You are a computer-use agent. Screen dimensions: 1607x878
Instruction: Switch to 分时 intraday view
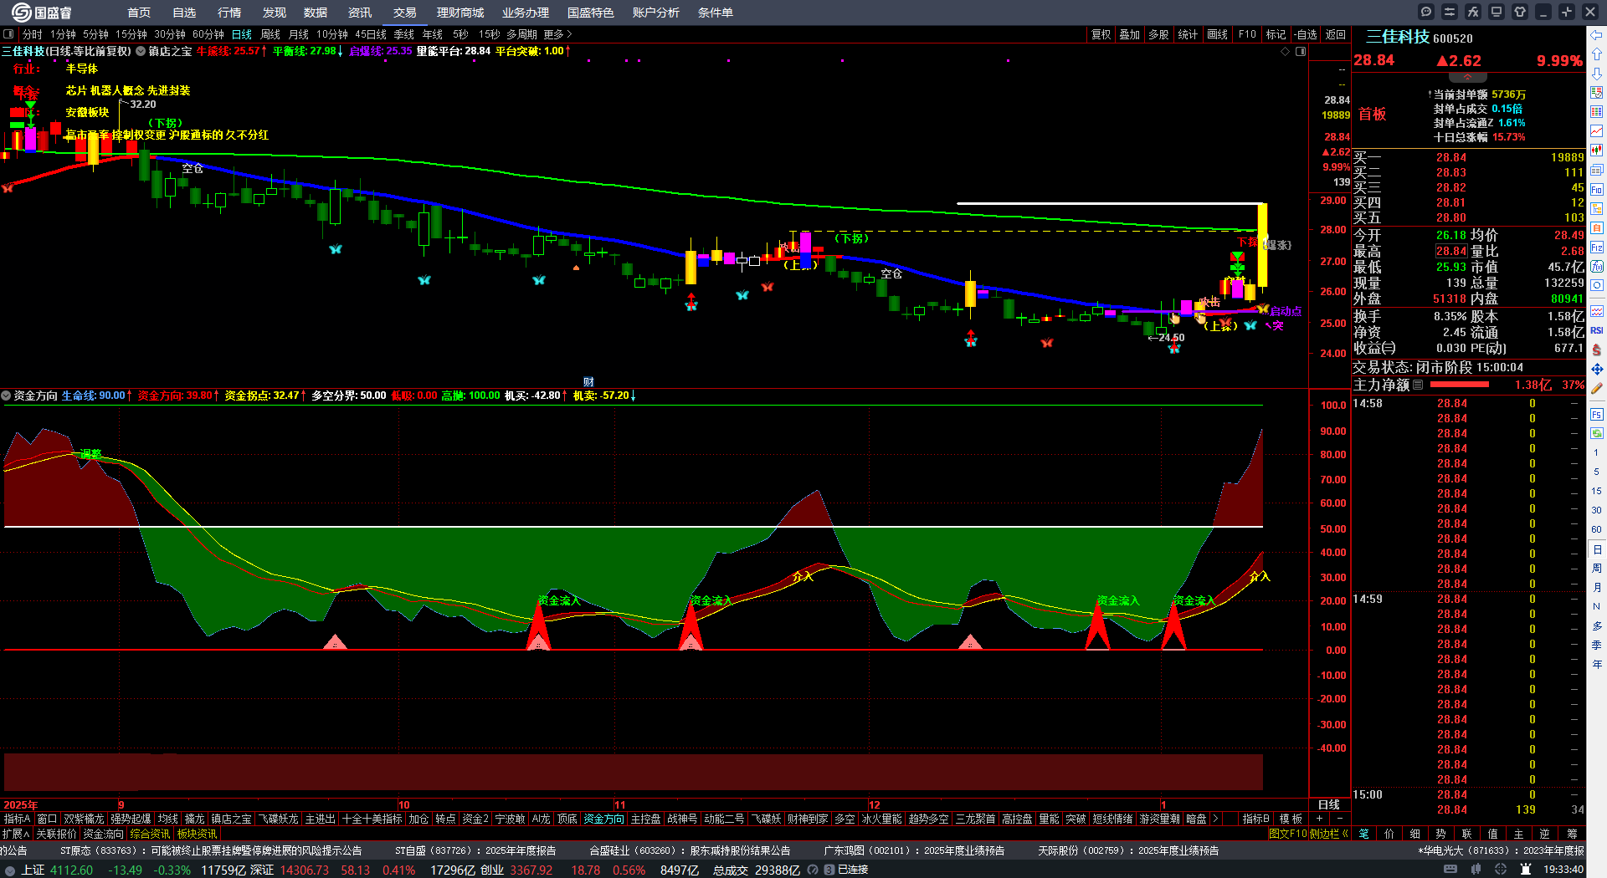(x=32, y=34)
